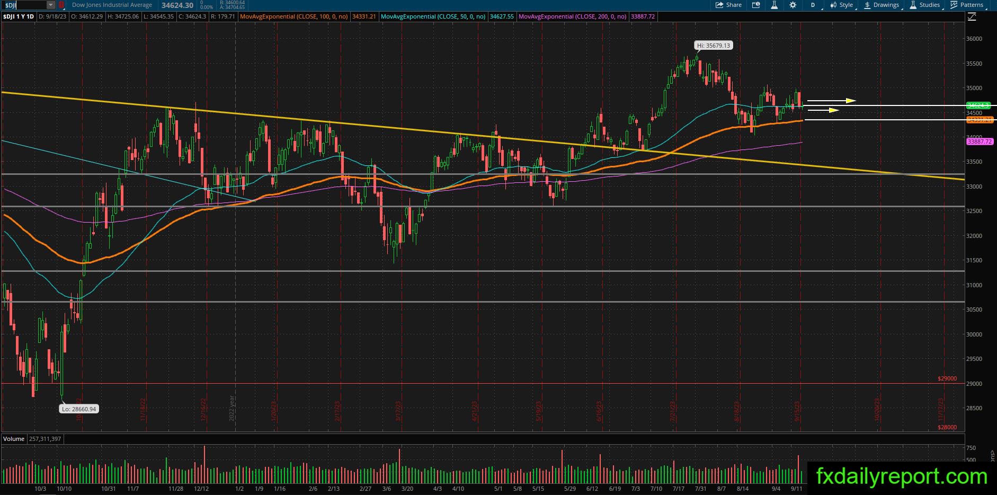Screen dimensions: 997x495
Task: Click the price axis scale icon
Action: [972, 17]
